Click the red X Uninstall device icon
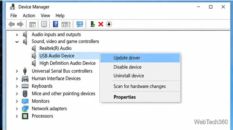The height and width of the screenshot is (130, 233). click(x=101, y=24)
